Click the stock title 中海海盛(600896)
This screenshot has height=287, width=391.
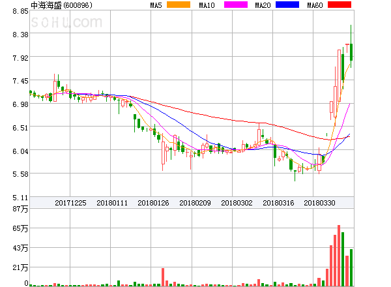(61, 5)
